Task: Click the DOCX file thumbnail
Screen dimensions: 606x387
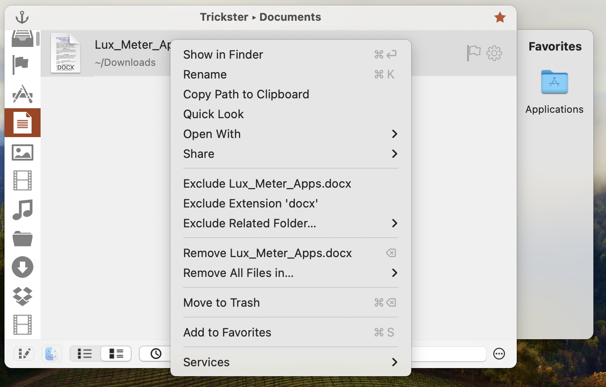Action: [66, 53]
